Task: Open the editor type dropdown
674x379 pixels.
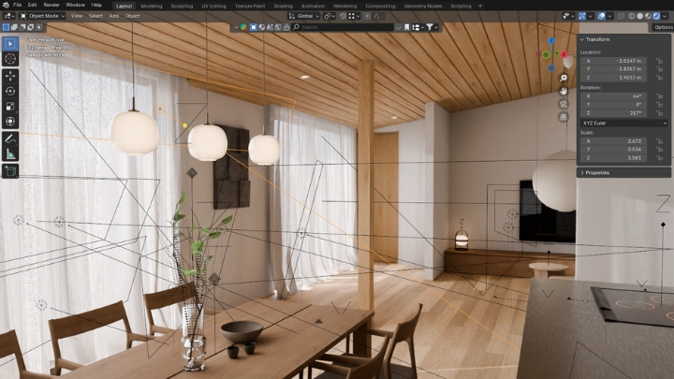Action: [9, 16]
